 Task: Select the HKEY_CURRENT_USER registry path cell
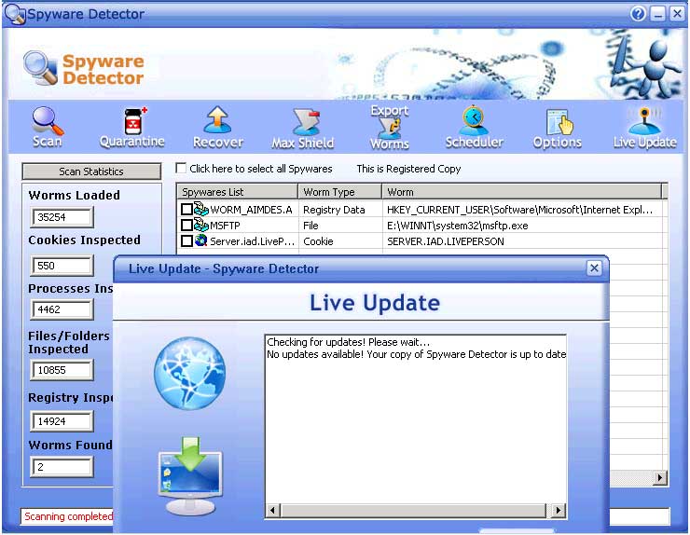[522, 210]
